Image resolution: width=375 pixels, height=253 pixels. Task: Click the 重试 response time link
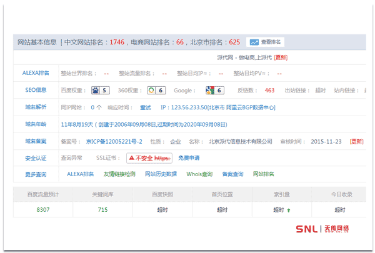tap(146, 107)
